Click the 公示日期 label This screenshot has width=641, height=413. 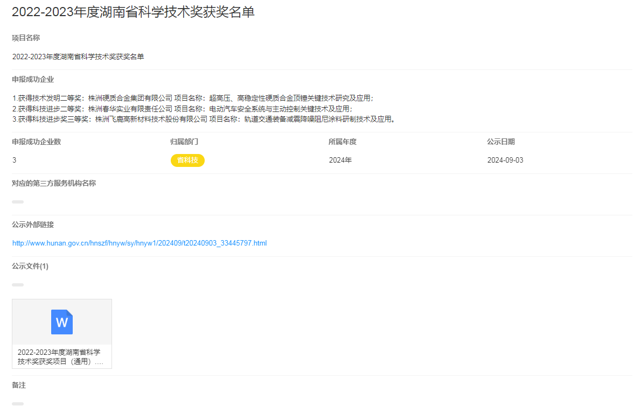(501, 142)
